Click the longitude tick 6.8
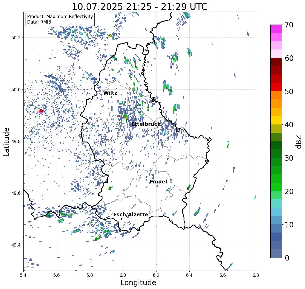This screenshot has height=289, width=305. point(256,275)
